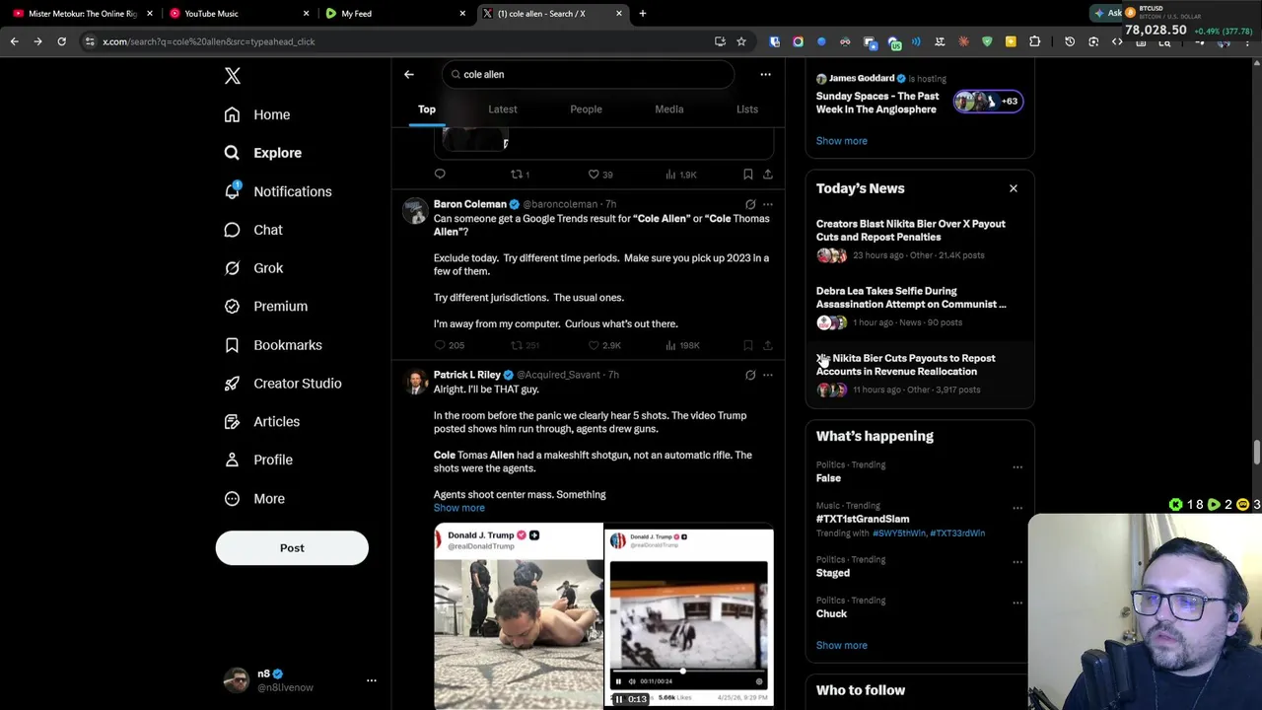The height and width of the screenshot is (710, 1262).
Task: Open the Creator Studio rocket icon
Action: (x=232, y=384)
